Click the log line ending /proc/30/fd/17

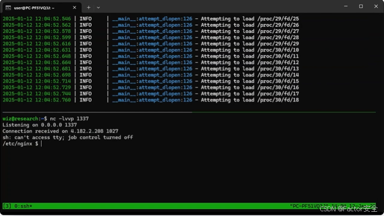(151, 94)
